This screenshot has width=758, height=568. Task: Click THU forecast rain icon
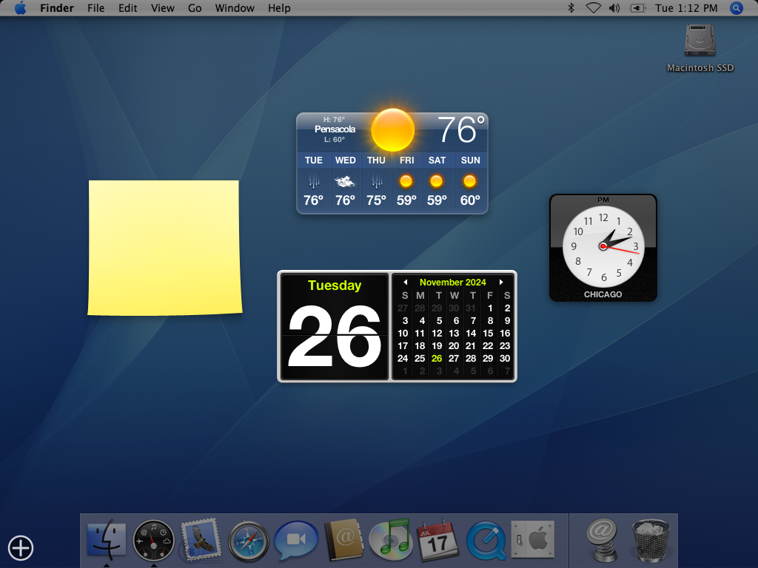click(377, 182)
